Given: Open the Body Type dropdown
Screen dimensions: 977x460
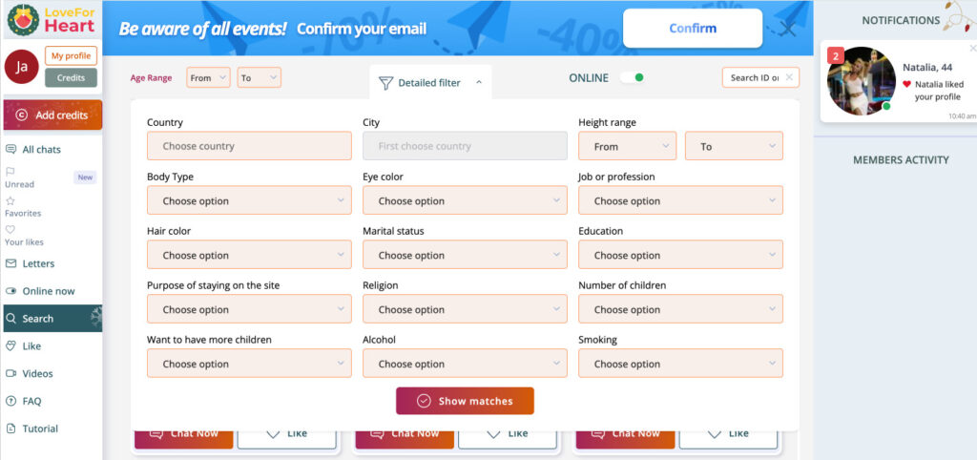Looking at the screenshot, I should [x=249, y=200].
